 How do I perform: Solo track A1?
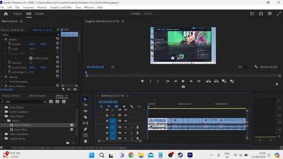click(132, 127)
